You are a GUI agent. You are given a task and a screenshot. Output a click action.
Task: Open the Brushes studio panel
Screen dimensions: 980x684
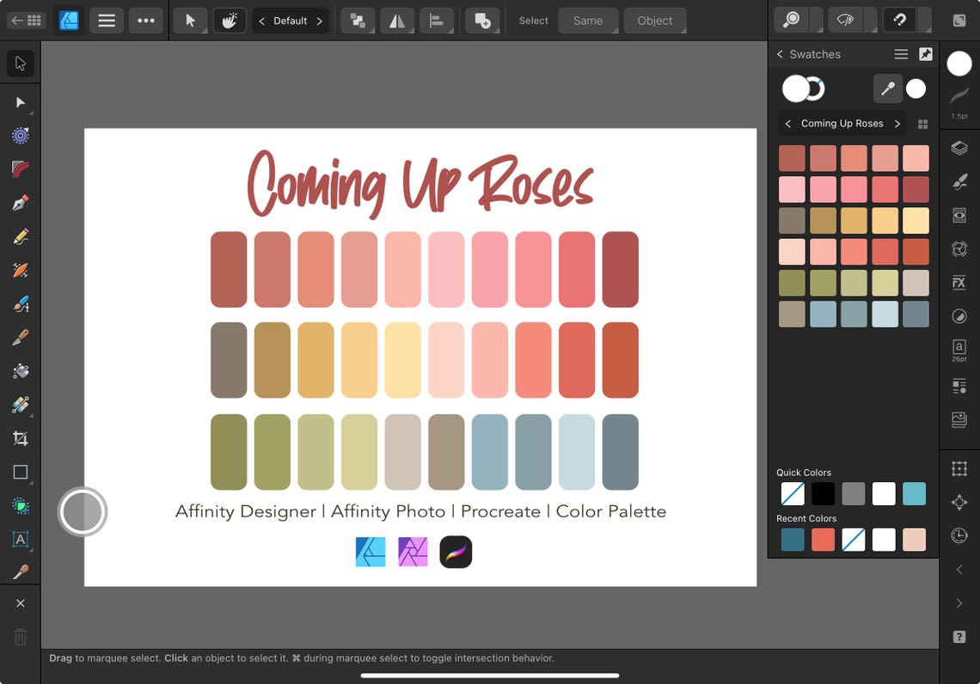pos(960,181)
